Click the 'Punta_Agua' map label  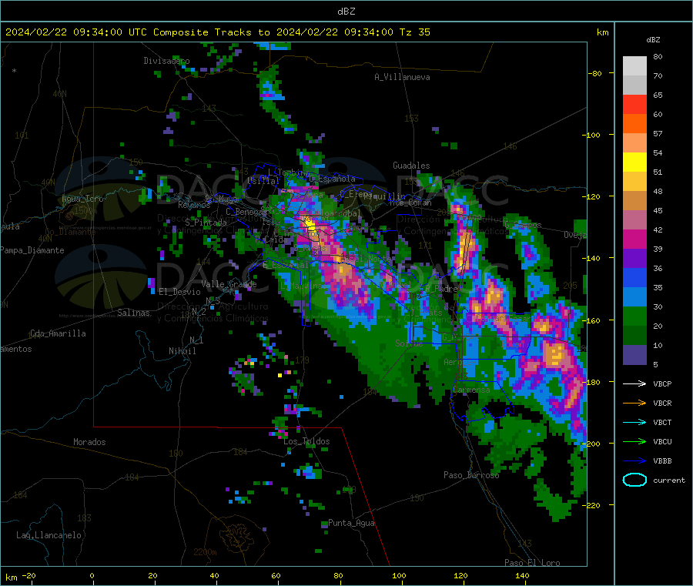point(351,523)
